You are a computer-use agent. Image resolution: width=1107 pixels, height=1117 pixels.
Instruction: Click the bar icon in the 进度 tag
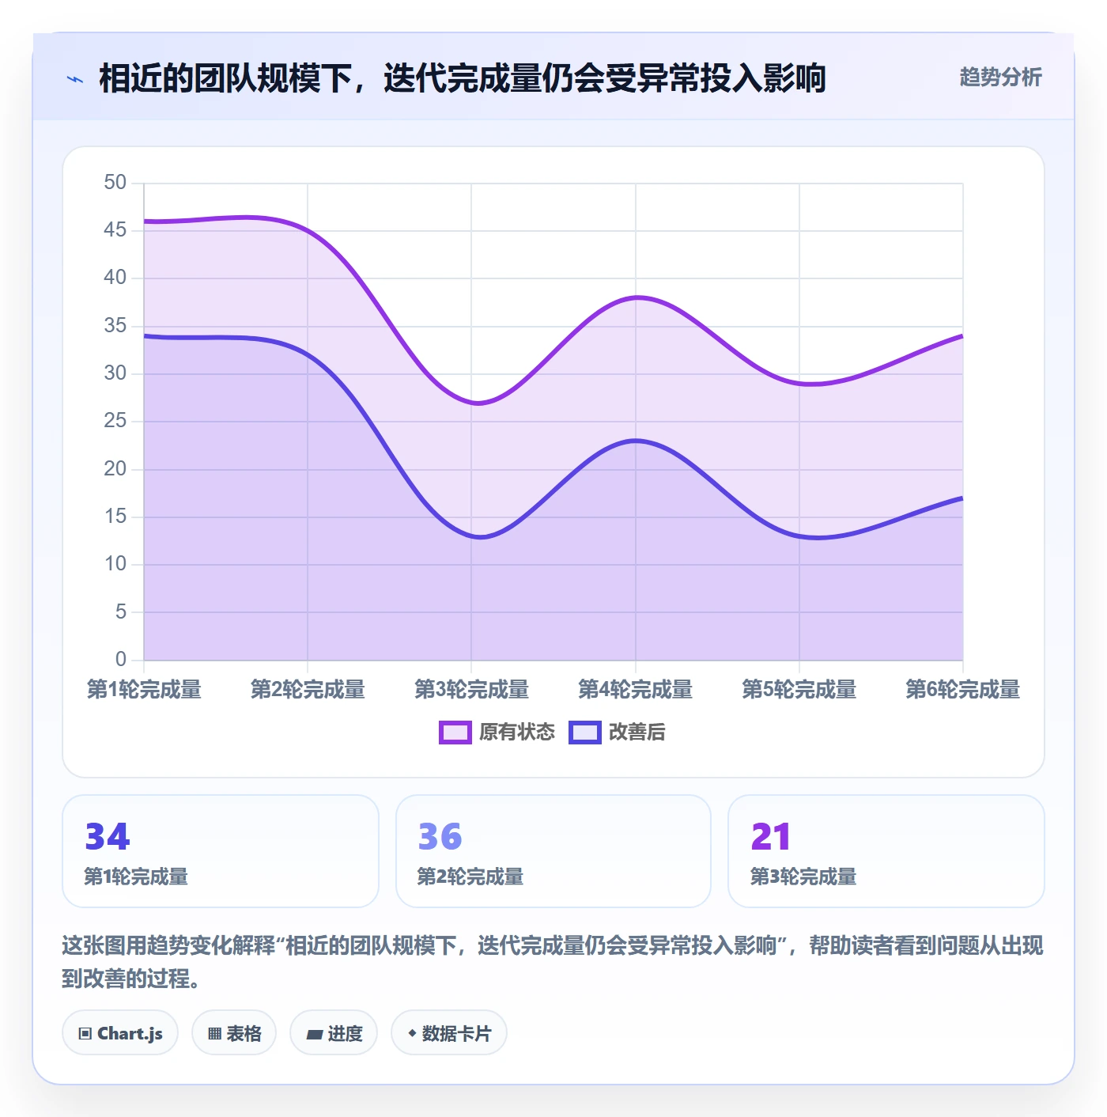point(314,1034)
